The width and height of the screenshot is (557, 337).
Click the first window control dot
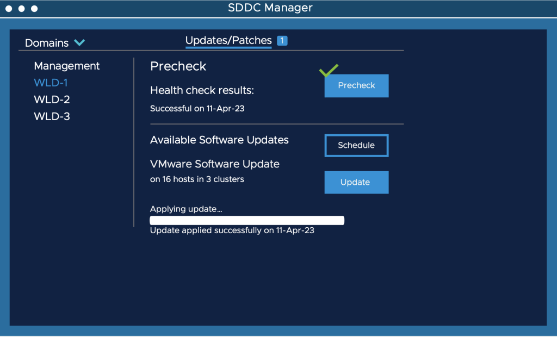coord(9,9)
